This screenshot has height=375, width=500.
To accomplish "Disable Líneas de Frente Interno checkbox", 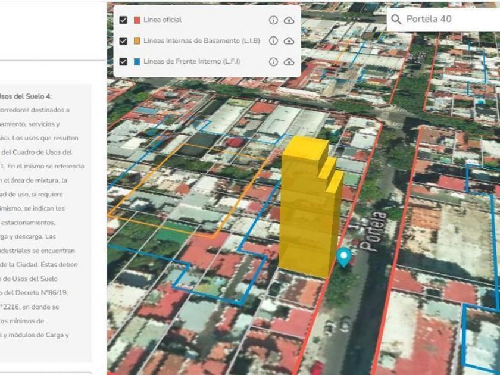I will point(123,62).
